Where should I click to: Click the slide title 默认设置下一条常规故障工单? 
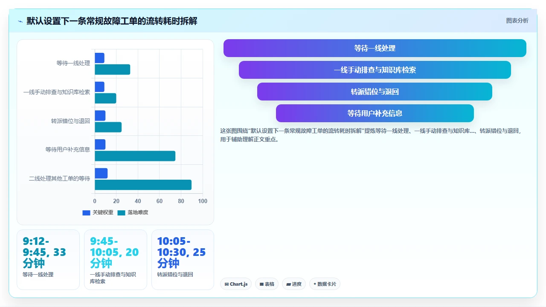click(112, 21)
